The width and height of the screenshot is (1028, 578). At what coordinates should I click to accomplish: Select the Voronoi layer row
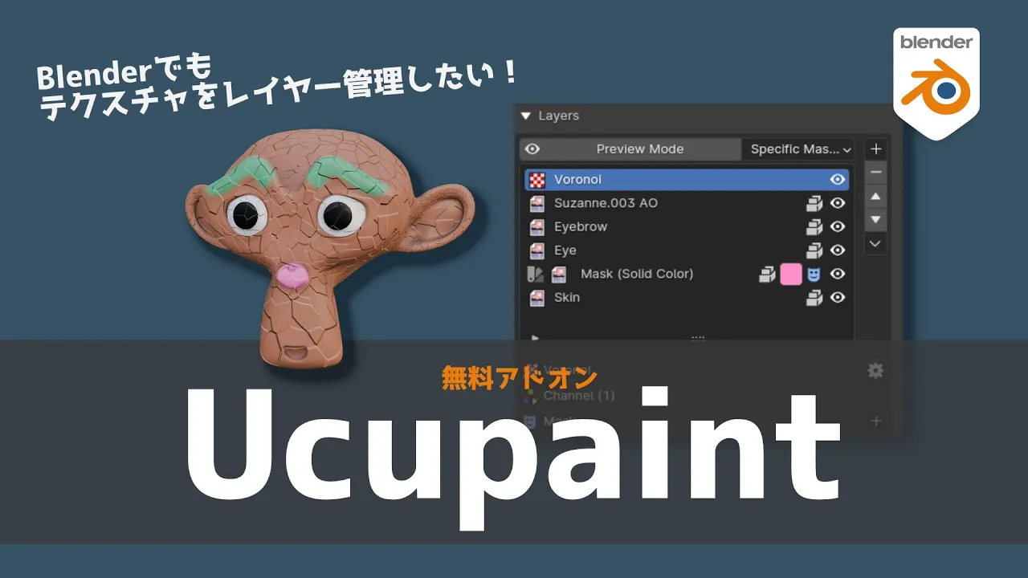(687, 180)
